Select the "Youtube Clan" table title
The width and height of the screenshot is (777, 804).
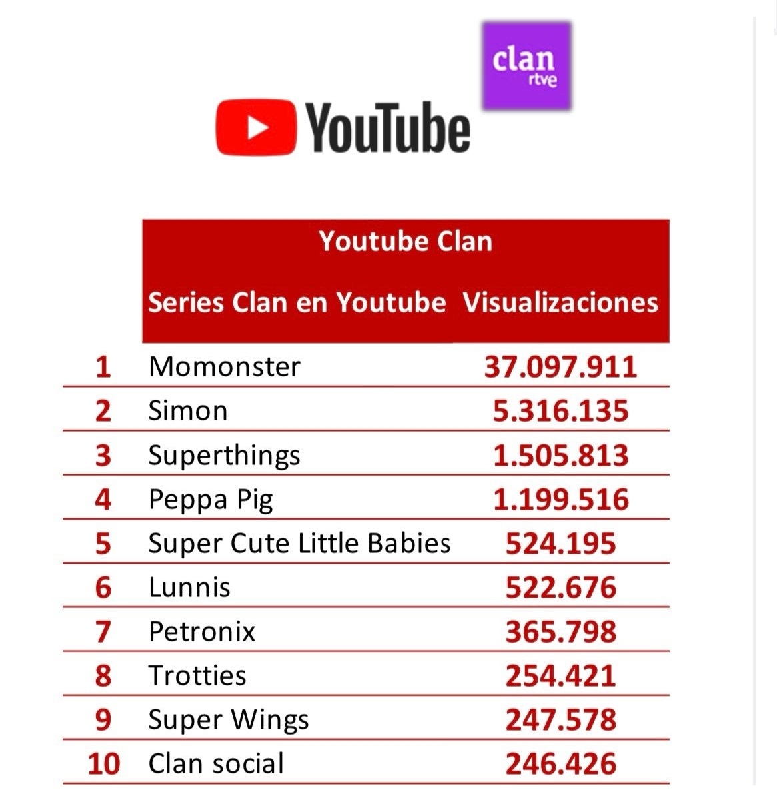[x=405, y=241]
